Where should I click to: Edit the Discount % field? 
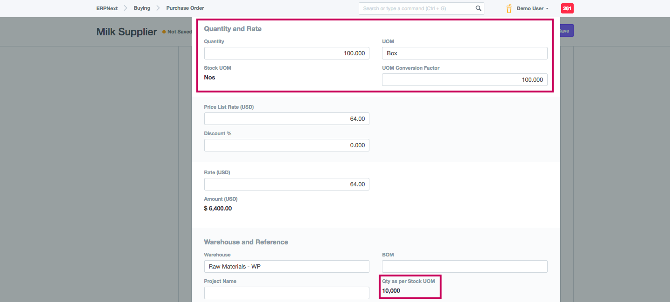pyautogui.click(x=287, y=145)
